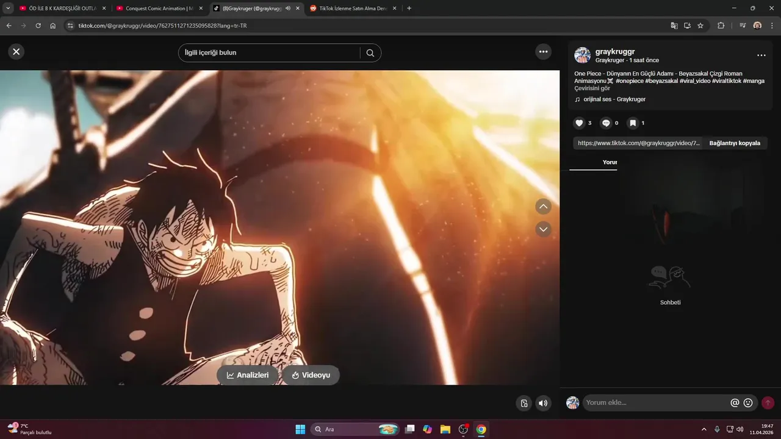Open the volume control in system tray

coord(740,429)
